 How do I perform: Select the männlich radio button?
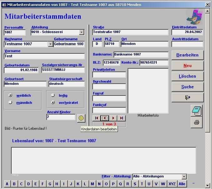pyautogui.click(x=11, y=103)
